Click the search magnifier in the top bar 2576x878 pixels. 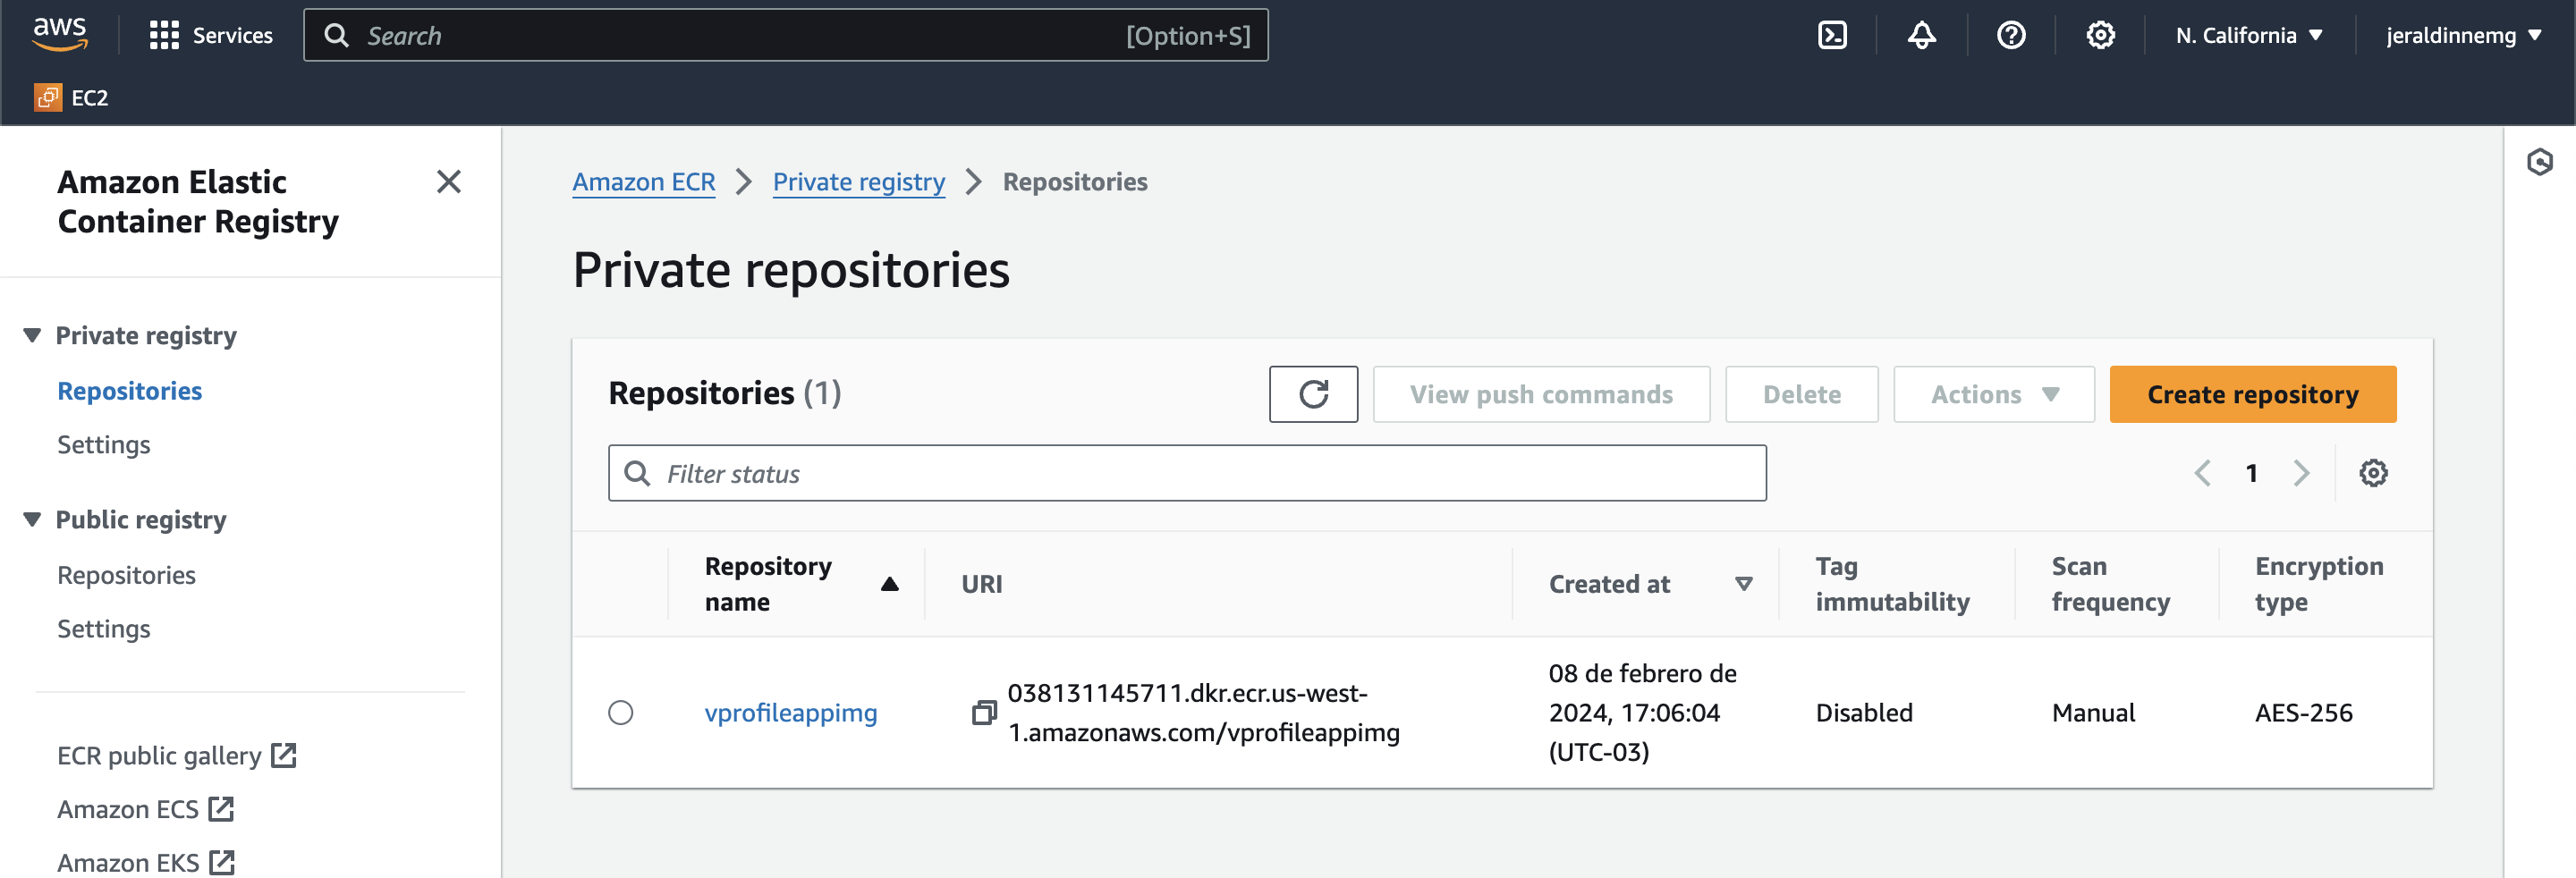click(337, 35)
